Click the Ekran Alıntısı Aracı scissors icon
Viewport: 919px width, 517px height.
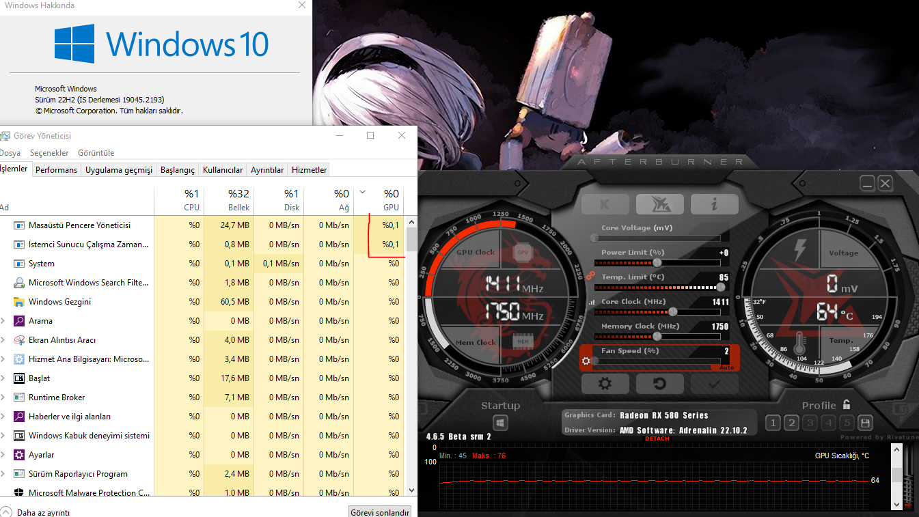pos(19,340)
